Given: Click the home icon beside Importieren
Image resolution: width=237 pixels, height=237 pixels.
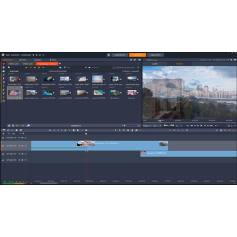Looking at the screenshot, I should [108, 55].
